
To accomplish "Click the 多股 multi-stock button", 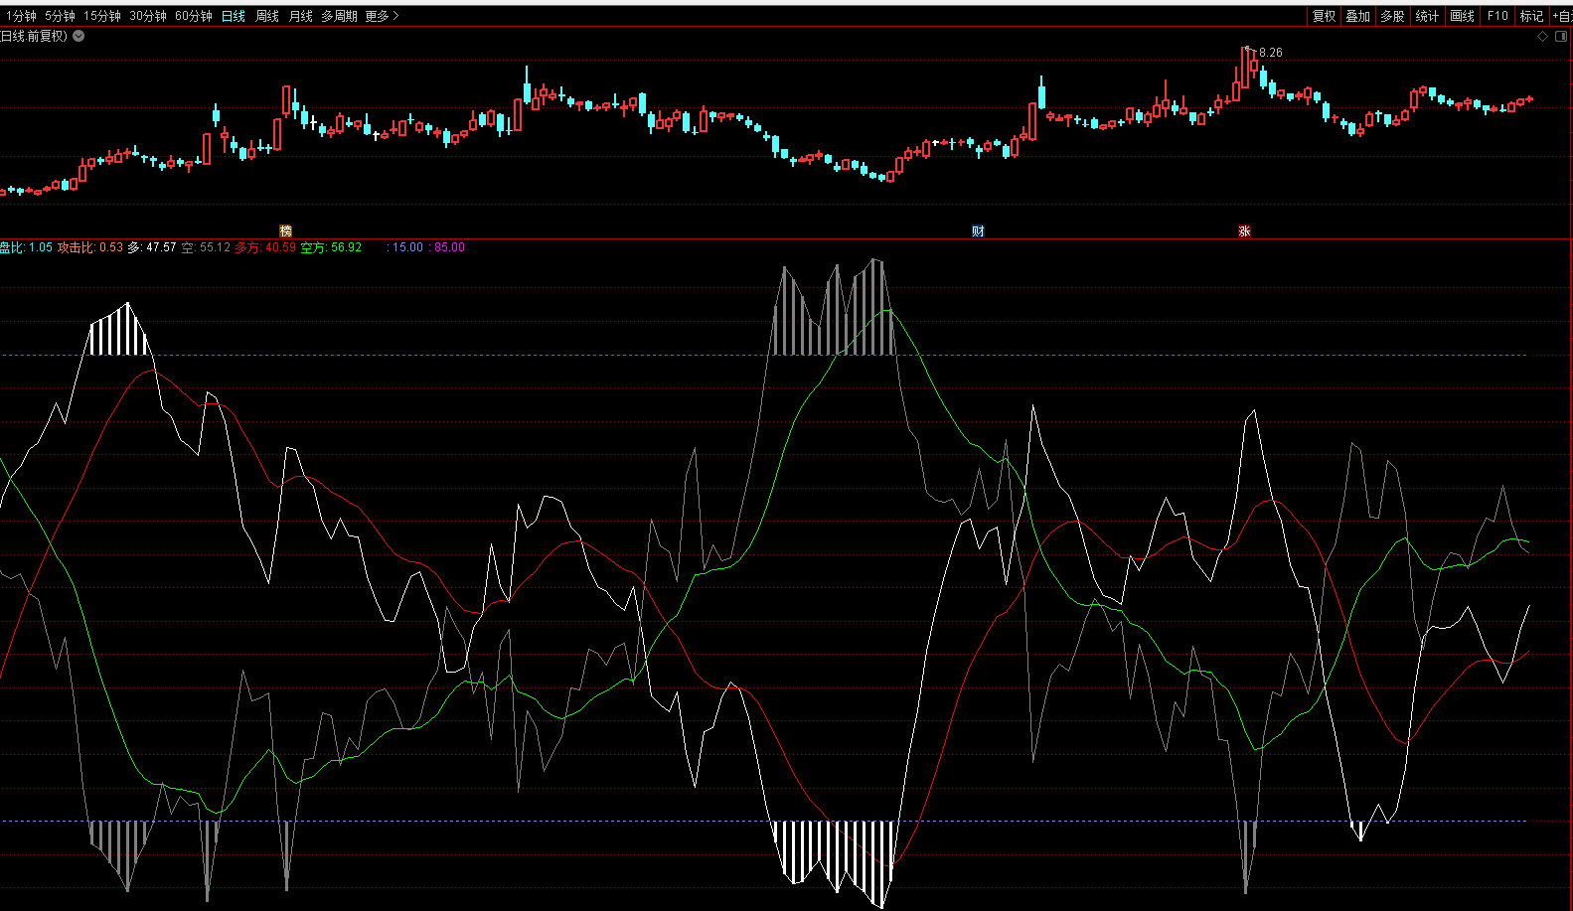I will [x=1392, y=16].
